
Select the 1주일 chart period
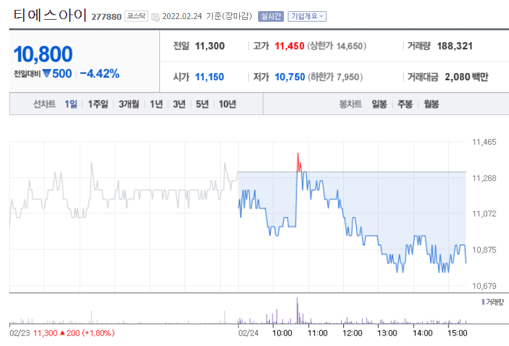[x=98, y=104]
